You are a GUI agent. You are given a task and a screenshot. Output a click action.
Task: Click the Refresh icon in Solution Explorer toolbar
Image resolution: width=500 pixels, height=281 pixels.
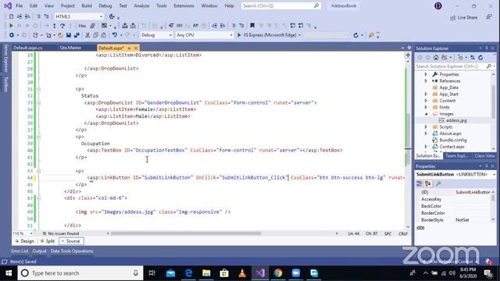(x=480, y=58)
